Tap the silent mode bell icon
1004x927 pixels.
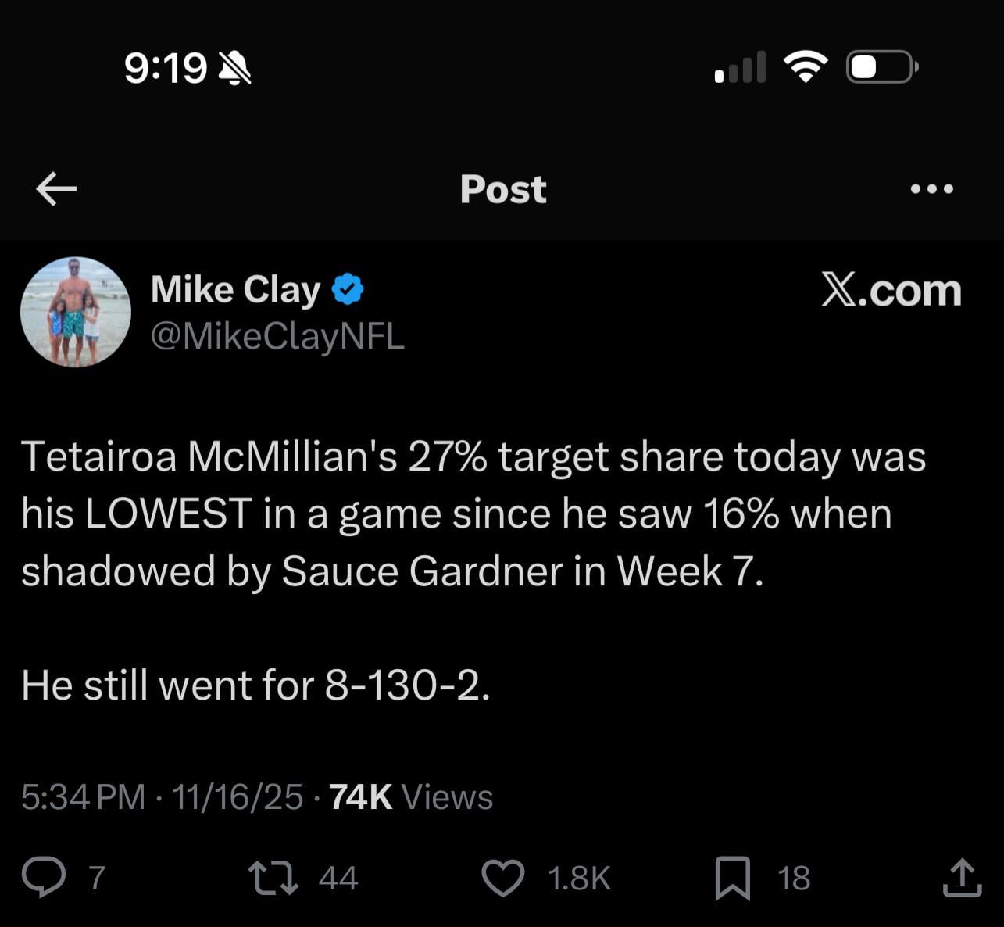pos(234,69)
